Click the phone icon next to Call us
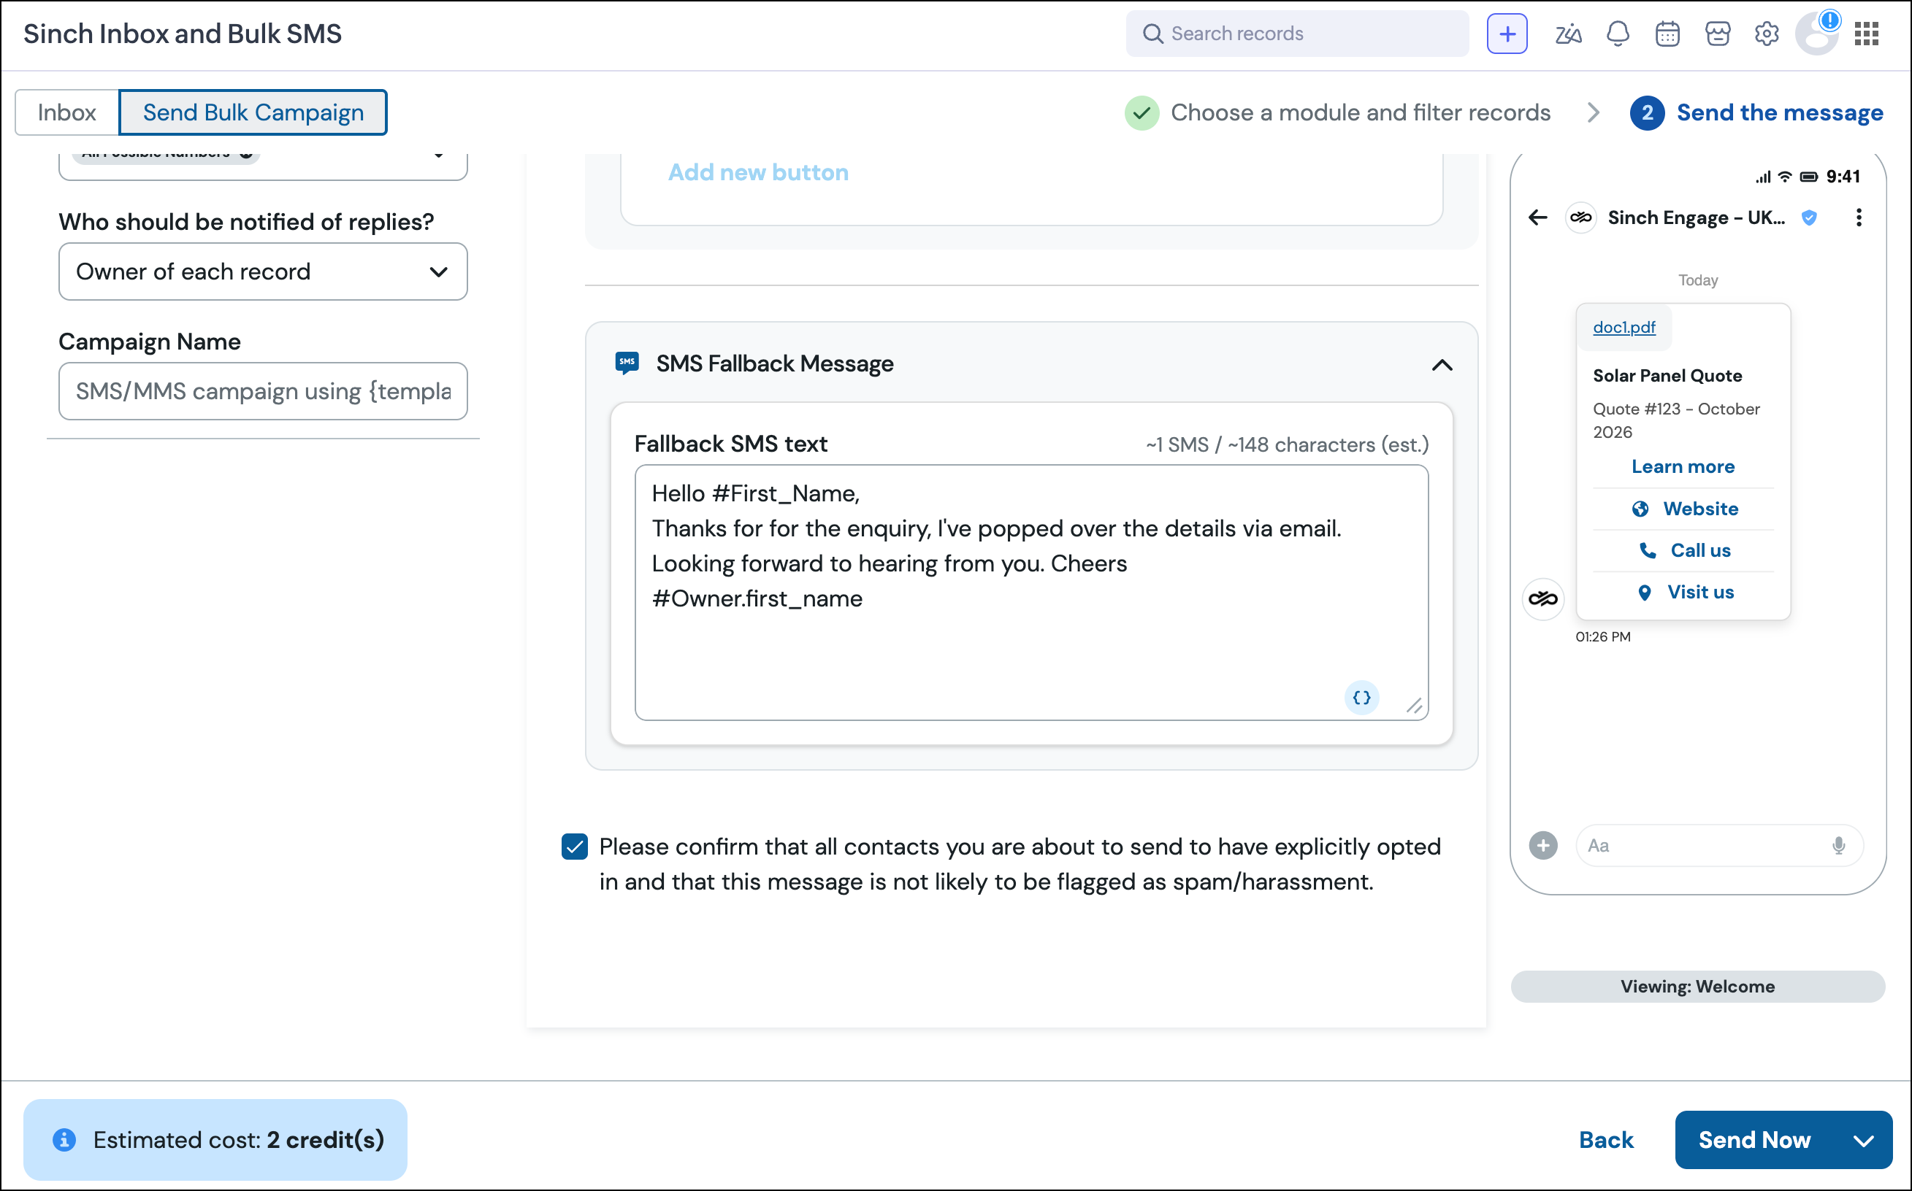The image size is (1912, 1191). [1646, 550]
